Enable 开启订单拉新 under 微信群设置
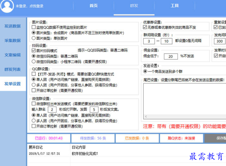The width and height of the screenshot is (226, 166). point(33,126)
